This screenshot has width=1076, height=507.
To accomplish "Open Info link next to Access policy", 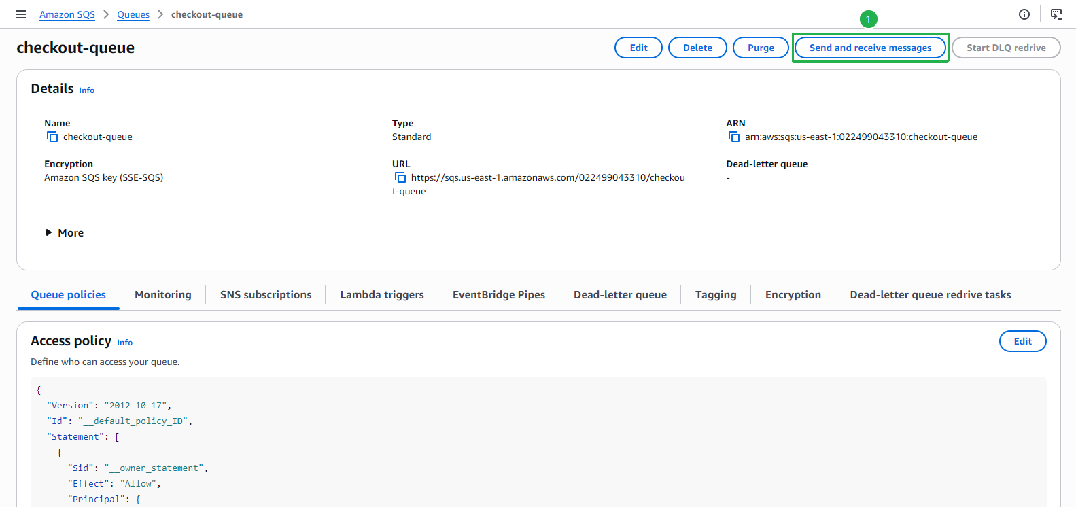I will click(x=124, y=343).
